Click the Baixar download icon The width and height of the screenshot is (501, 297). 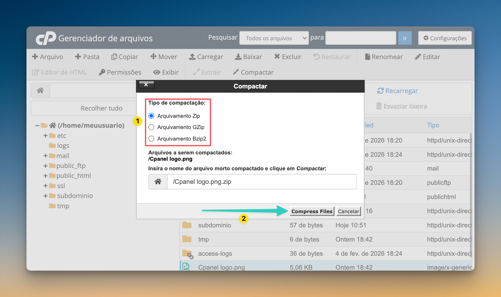click(x=238, y=57)
